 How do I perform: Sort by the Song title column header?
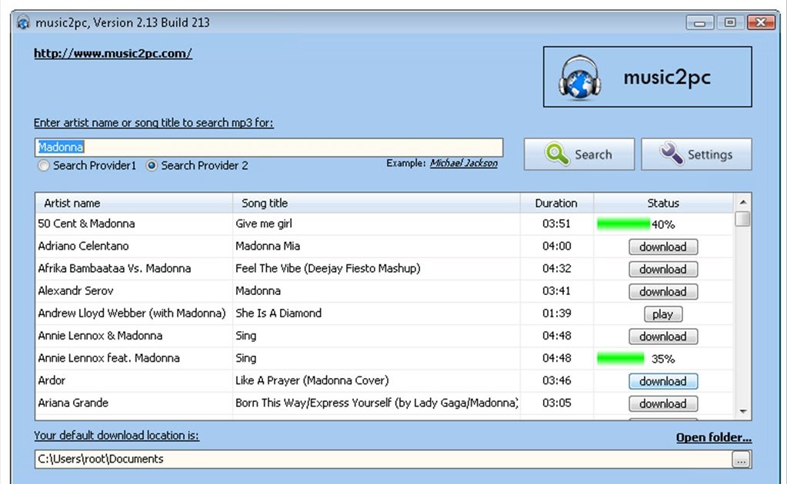point(376,203)
